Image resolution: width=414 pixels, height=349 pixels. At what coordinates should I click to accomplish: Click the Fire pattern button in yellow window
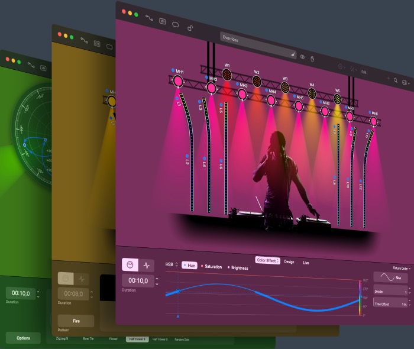(x=76, y=321)
